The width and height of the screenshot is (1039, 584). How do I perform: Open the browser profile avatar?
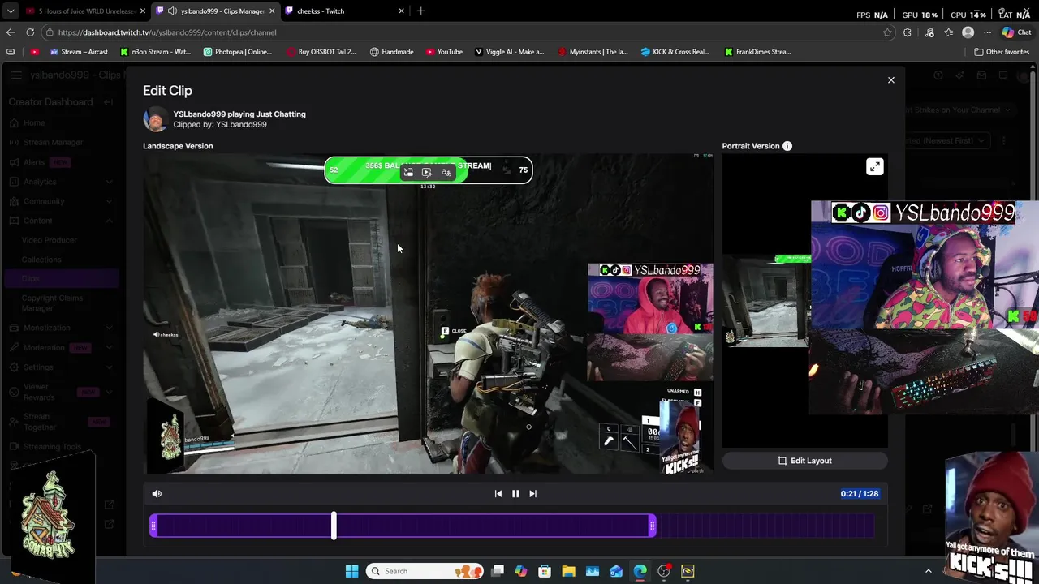(968, 32)
